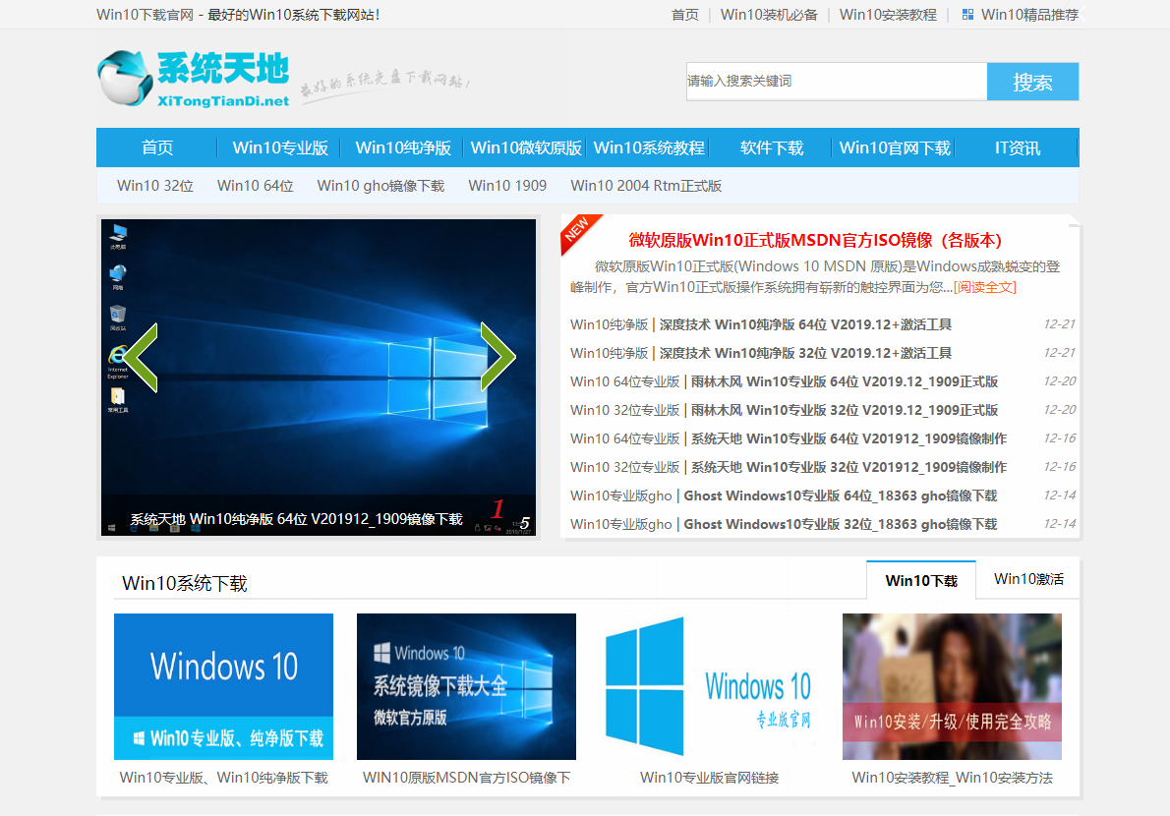Open Ghost Windows10专业版 32位_18363 gho article
The width and height of the screenshot is (1170, 816).
tap(841, 524)
